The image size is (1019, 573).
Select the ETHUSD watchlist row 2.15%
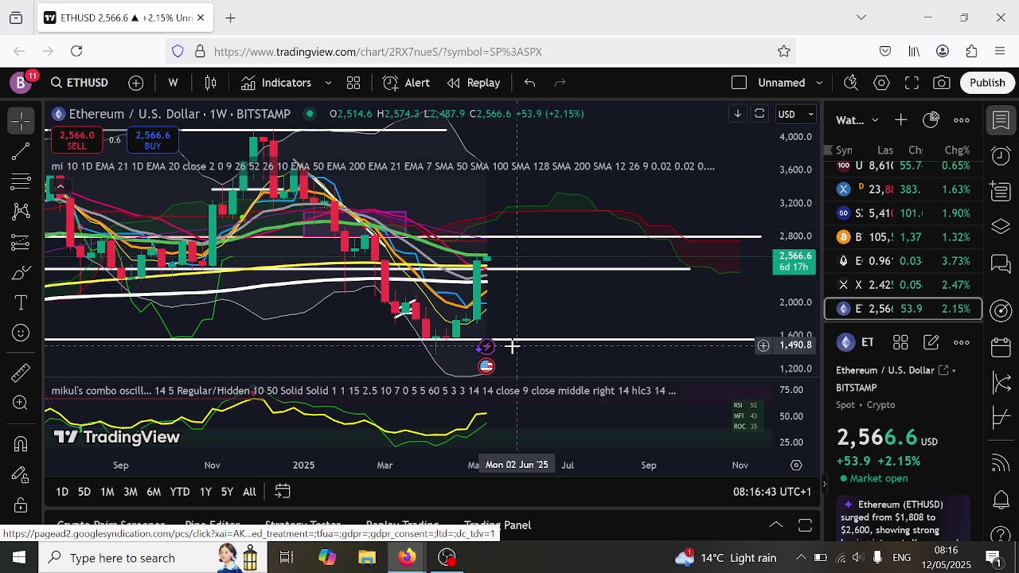coord(904,309)
